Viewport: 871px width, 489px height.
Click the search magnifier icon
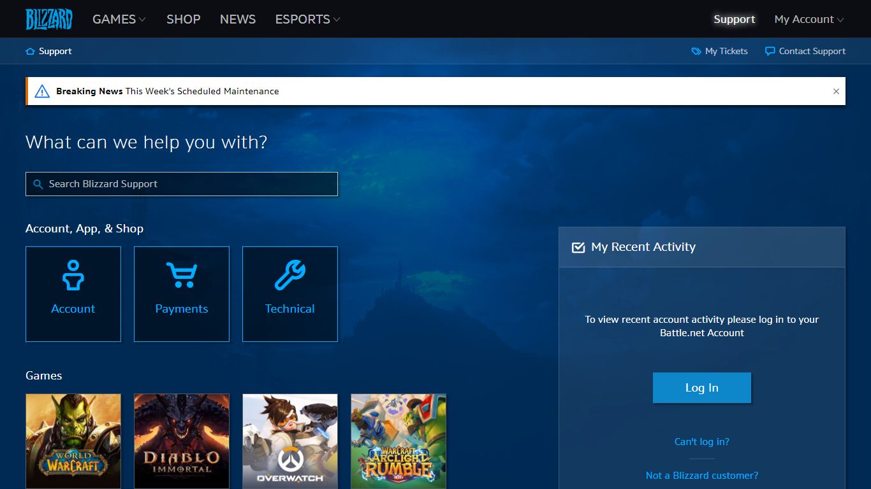tap(38, 184)
